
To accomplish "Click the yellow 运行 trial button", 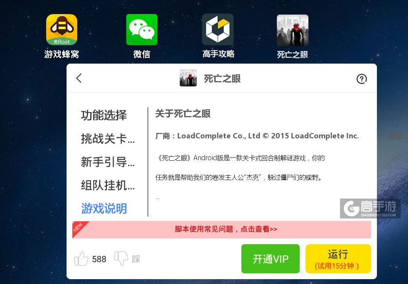I will coord(338,259).
